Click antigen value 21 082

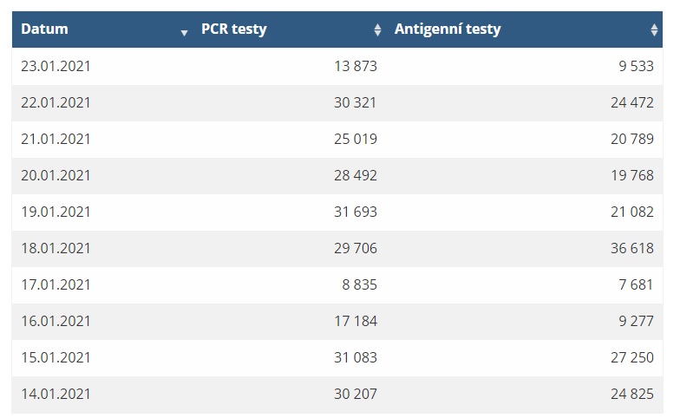tap(632, 212)
